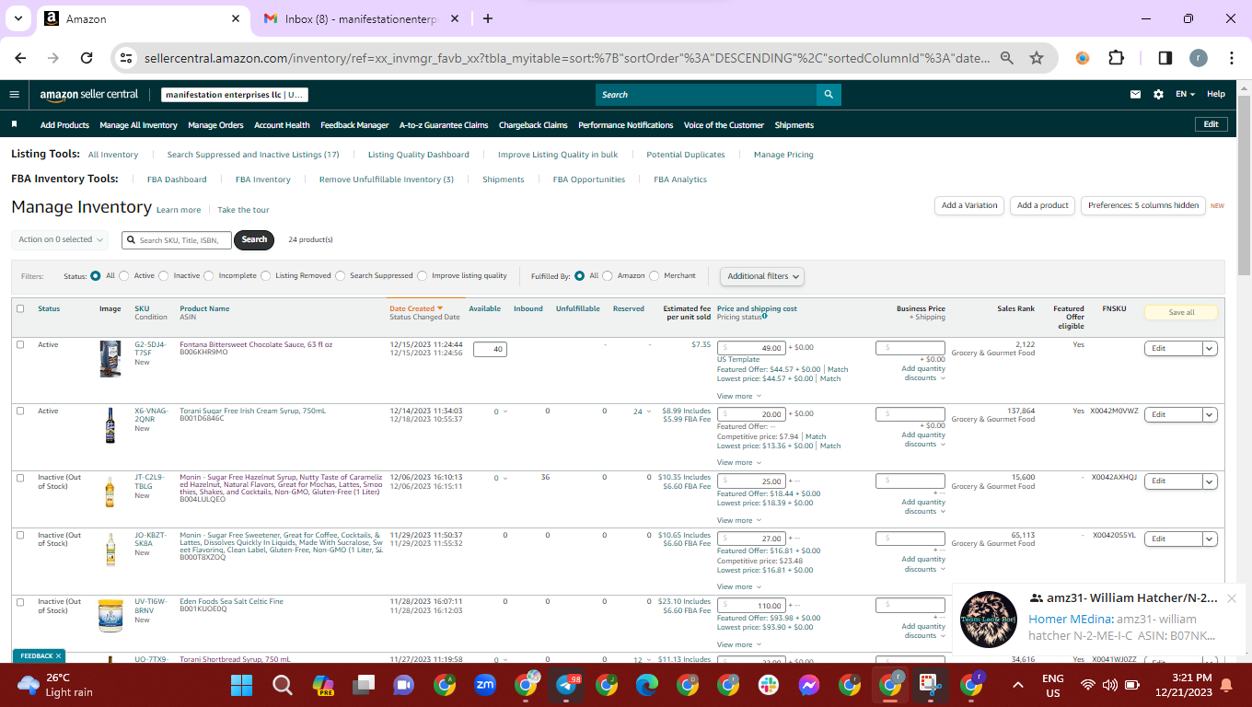1252x707 pixels.
Task: Open the Action on 0 selected dropdown
Action: tap(60, 239)
